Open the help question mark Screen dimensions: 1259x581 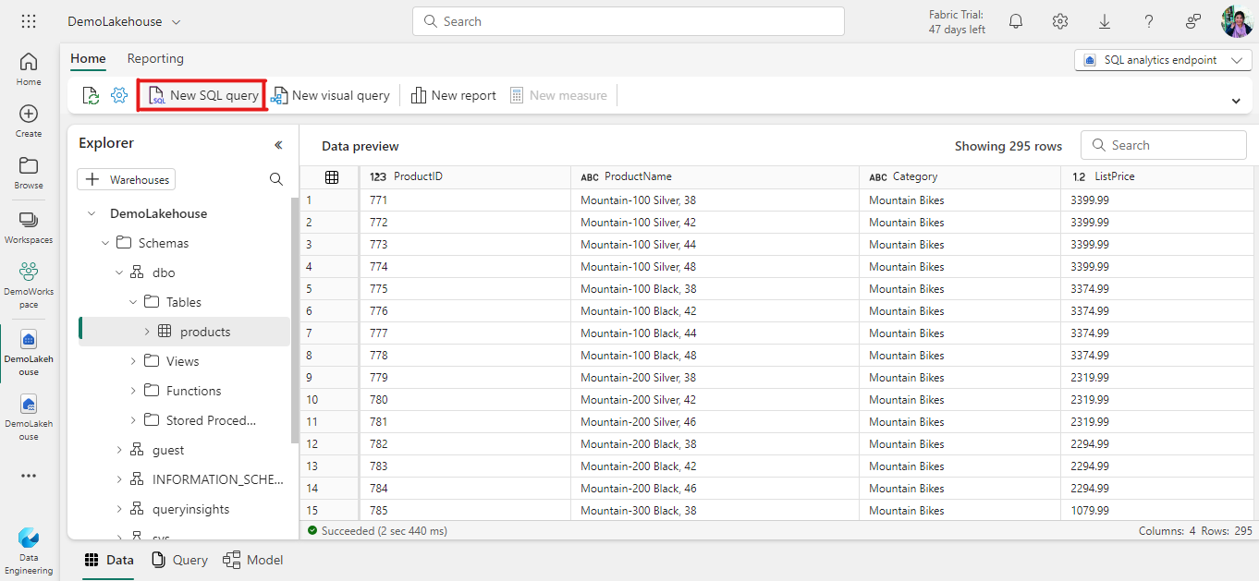click(x=1149, y=21)
